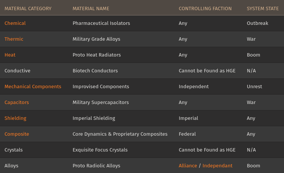Image resolution: width=284 pixels, height=173 pixels.
Task: Select the Biotech Conductors cell
Action: (95, 71)
